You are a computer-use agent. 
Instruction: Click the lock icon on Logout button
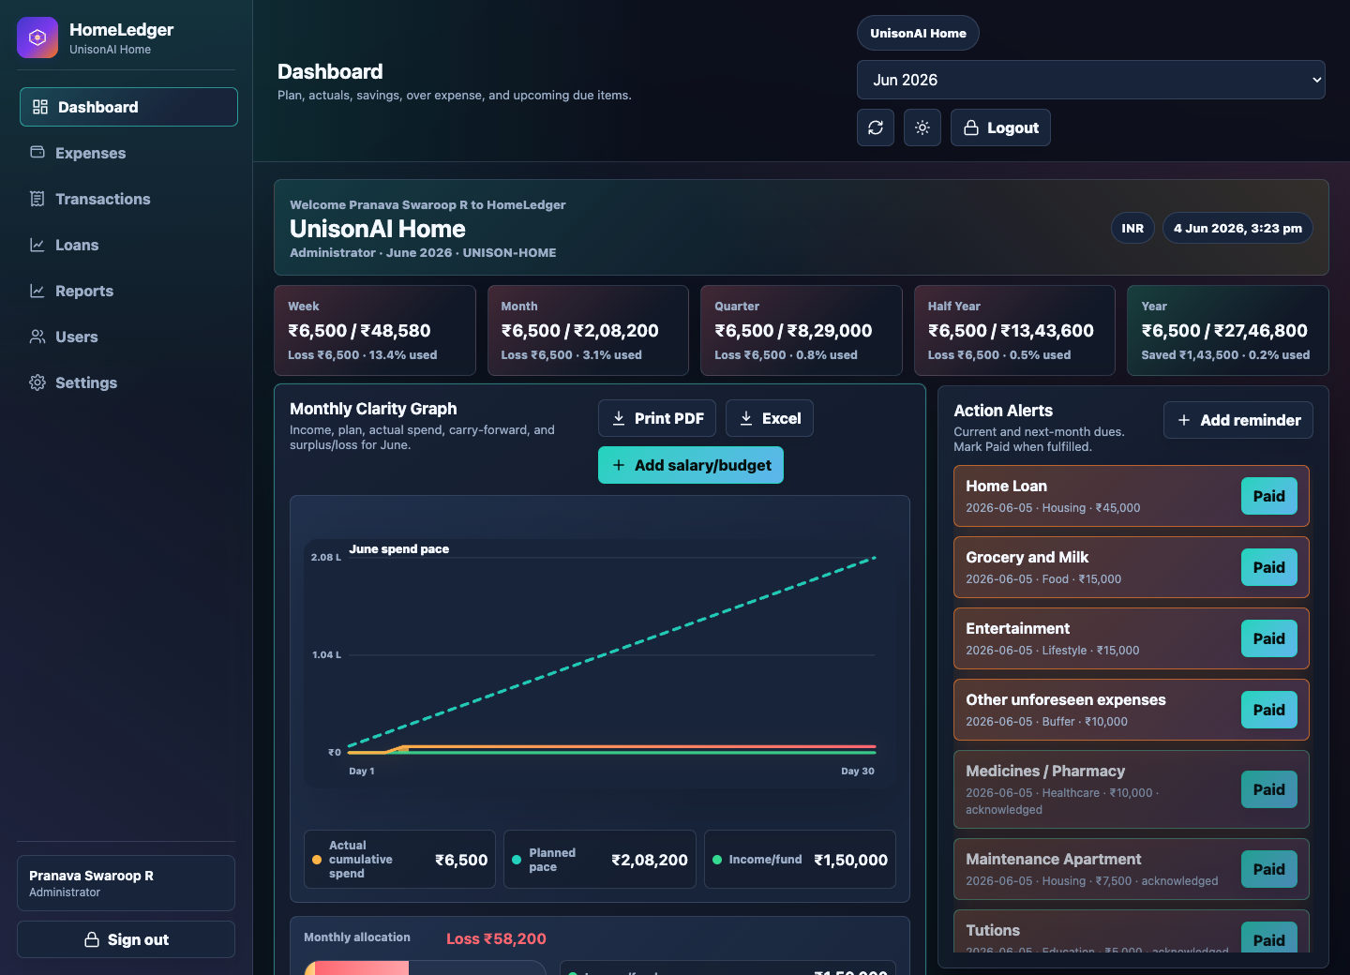click(971, 127)
